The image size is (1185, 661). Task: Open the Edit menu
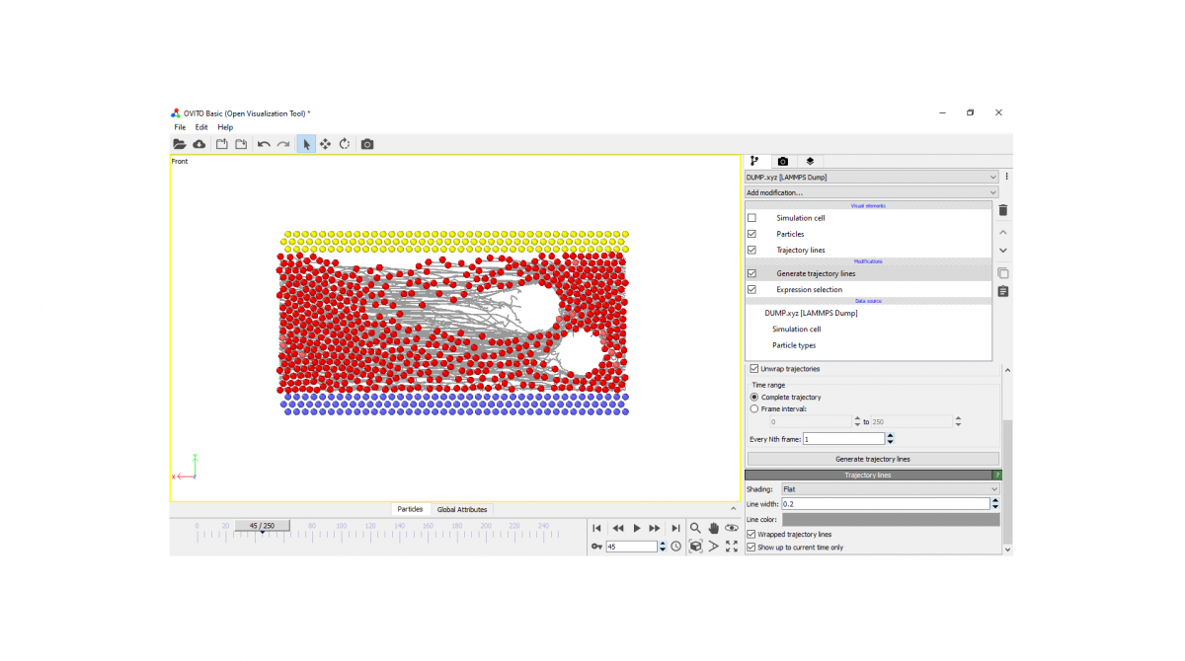[200, 126]
